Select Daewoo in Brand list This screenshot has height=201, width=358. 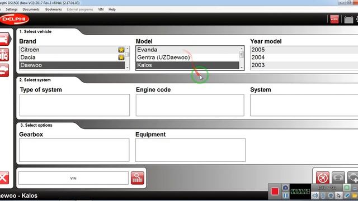pos(72,65)
